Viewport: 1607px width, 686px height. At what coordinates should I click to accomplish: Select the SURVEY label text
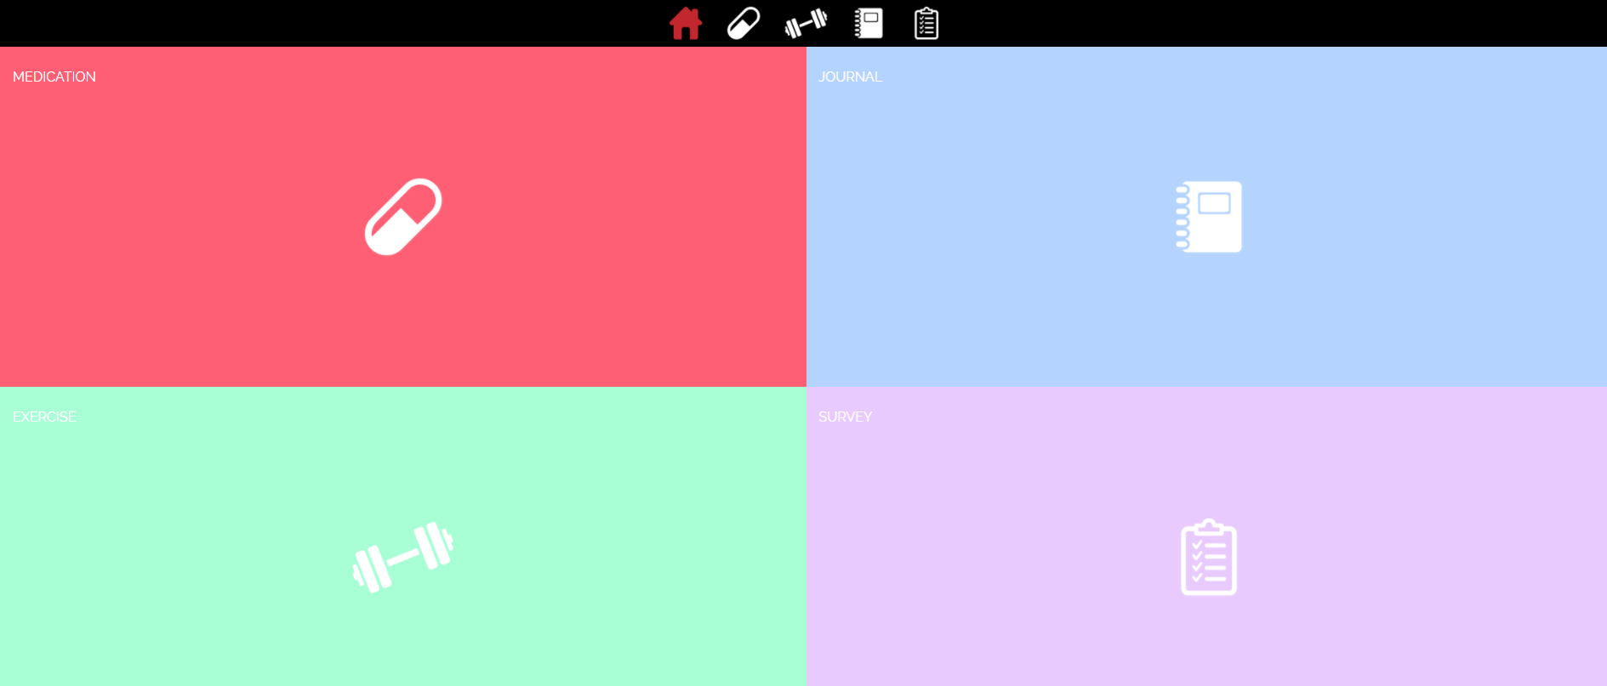845,417
